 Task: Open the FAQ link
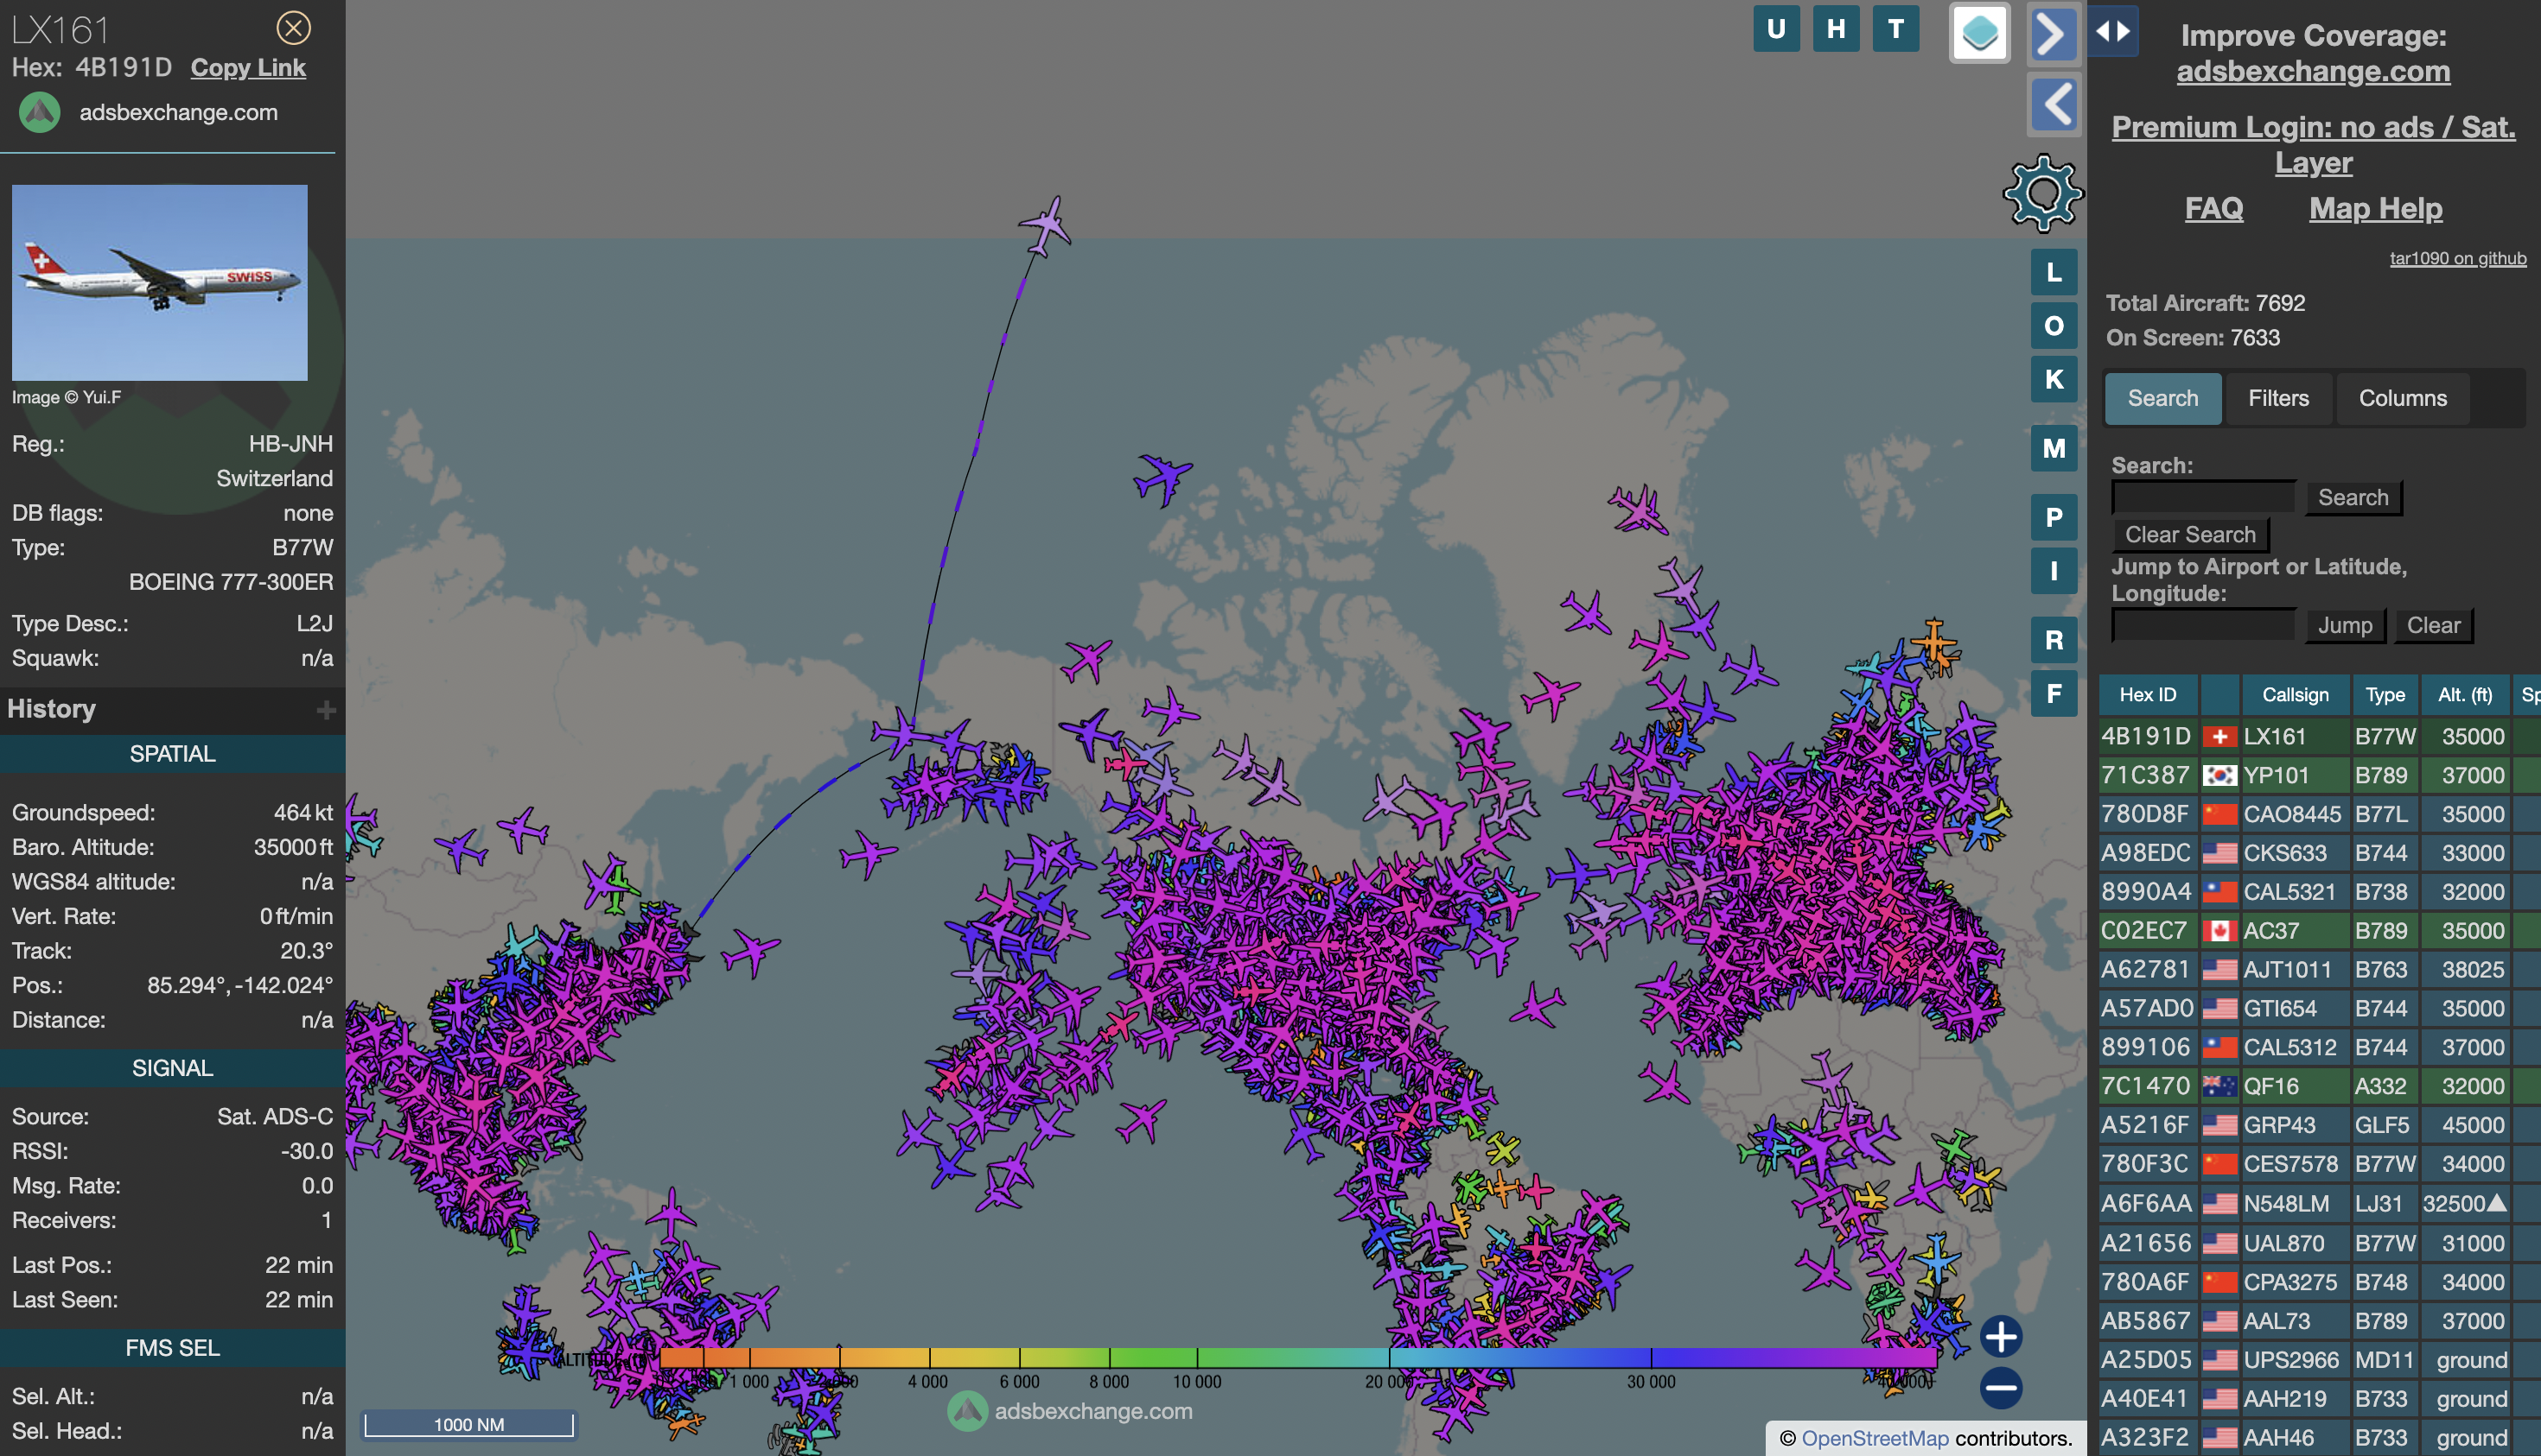click(2213, 208)
